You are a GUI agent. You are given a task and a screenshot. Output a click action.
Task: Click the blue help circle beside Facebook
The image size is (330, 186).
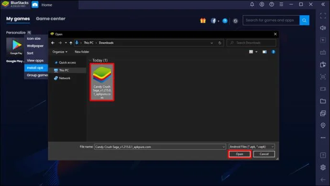point(225,21)
